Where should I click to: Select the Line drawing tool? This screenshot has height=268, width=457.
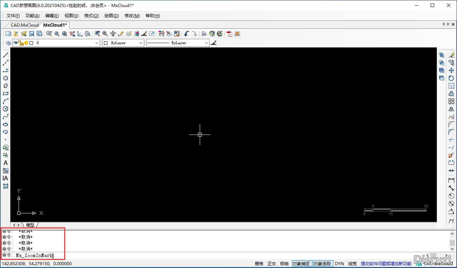click(x=6, y=55)
